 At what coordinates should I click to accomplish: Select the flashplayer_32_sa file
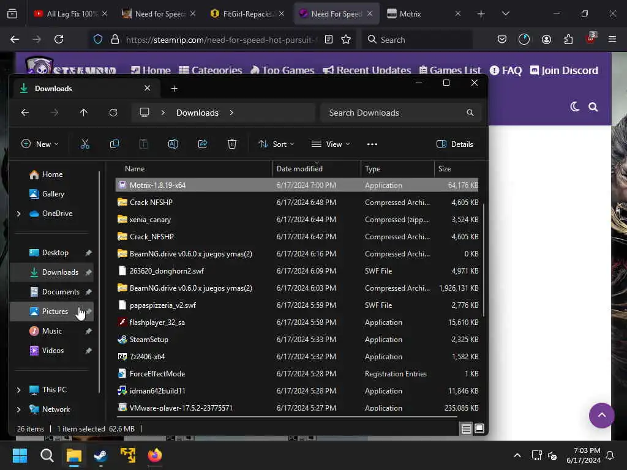[x=297, y=322]
